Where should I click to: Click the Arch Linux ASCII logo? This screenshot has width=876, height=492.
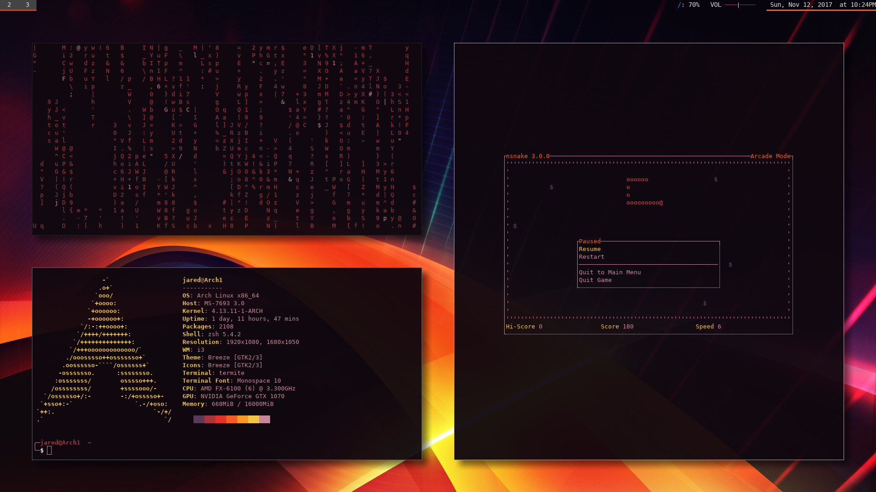105,350
